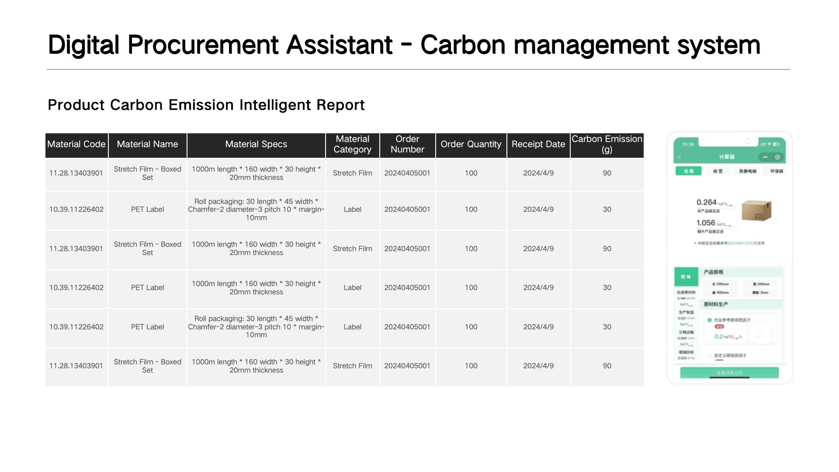Image resolution: width=839 pixels, height=472 pixels.
Task: Open the three-dot mini-program menu in the phone header
Action: pos(765,157)
